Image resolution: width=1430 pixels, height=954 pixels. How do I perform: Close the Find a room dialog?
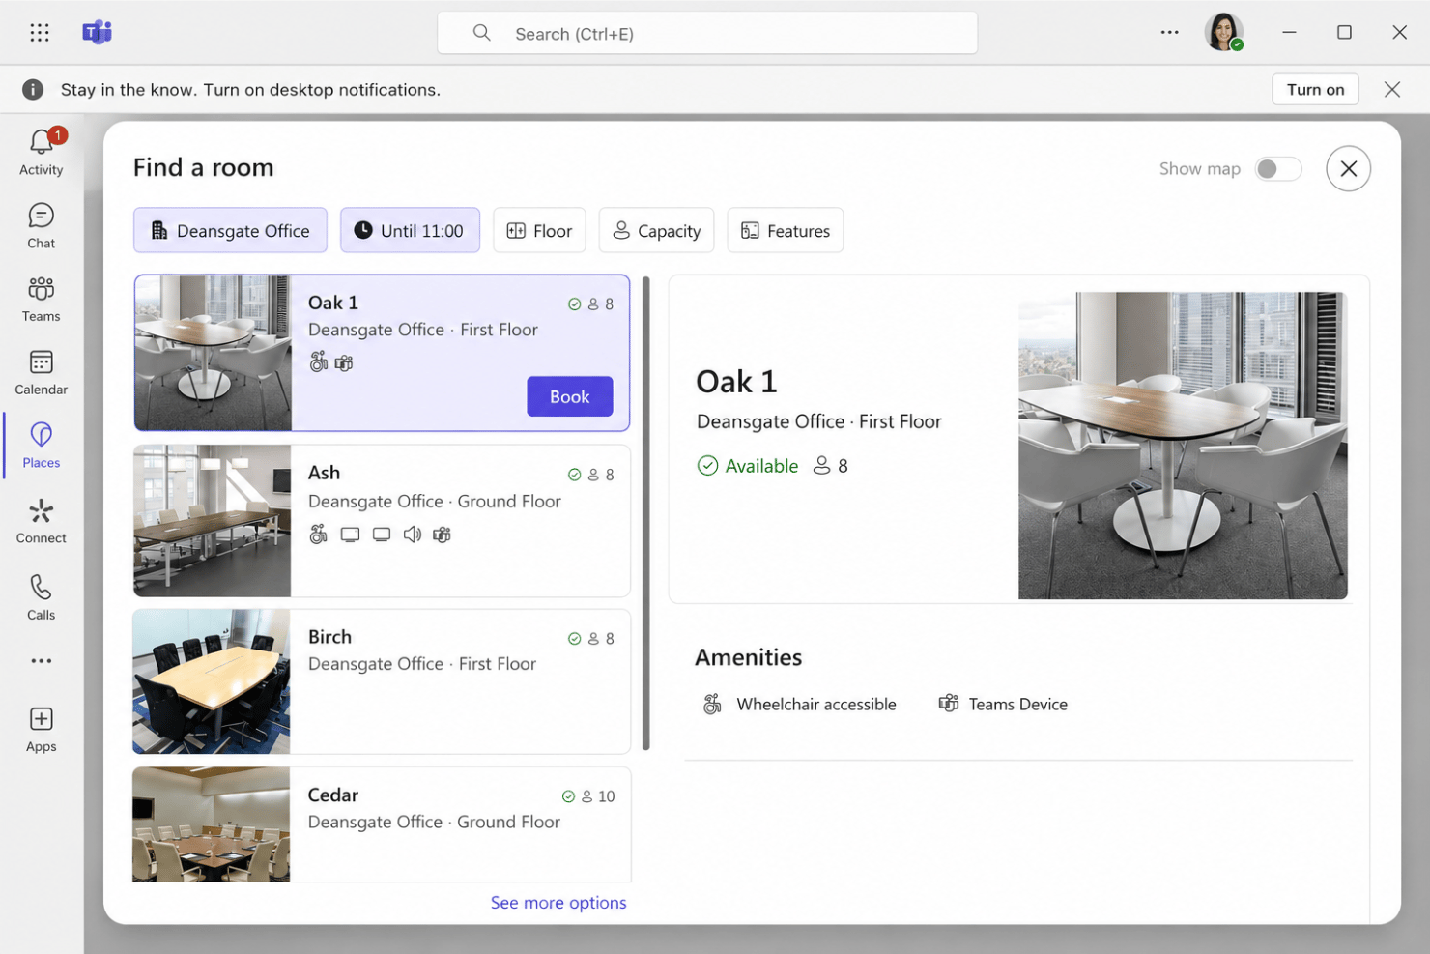point(1348,168)
